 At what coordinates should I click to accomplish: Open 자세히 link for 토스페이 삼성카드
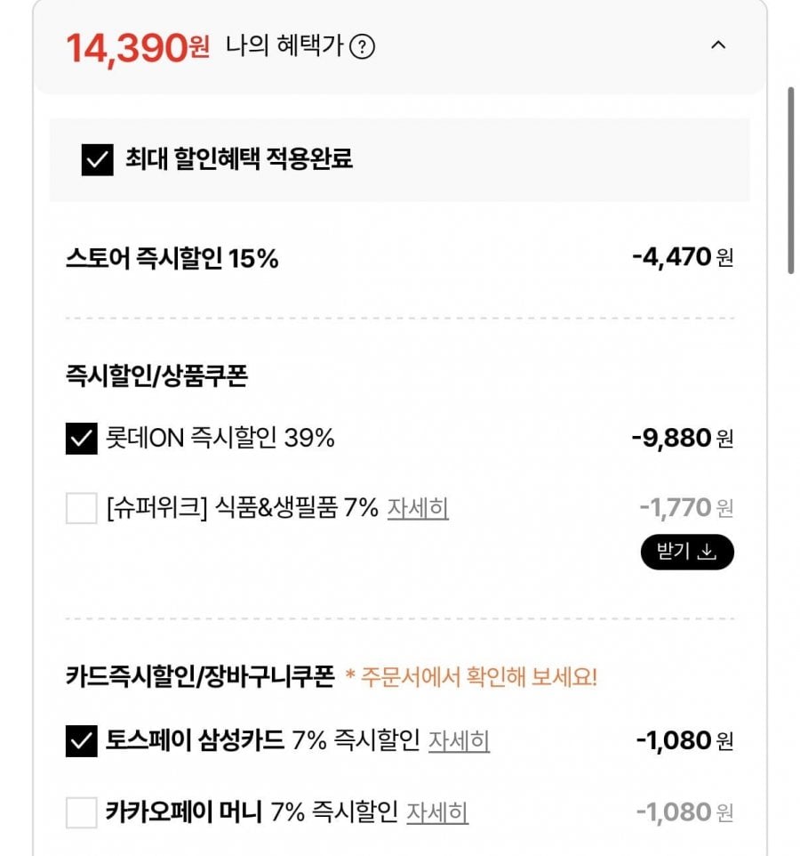click(459, 740)
